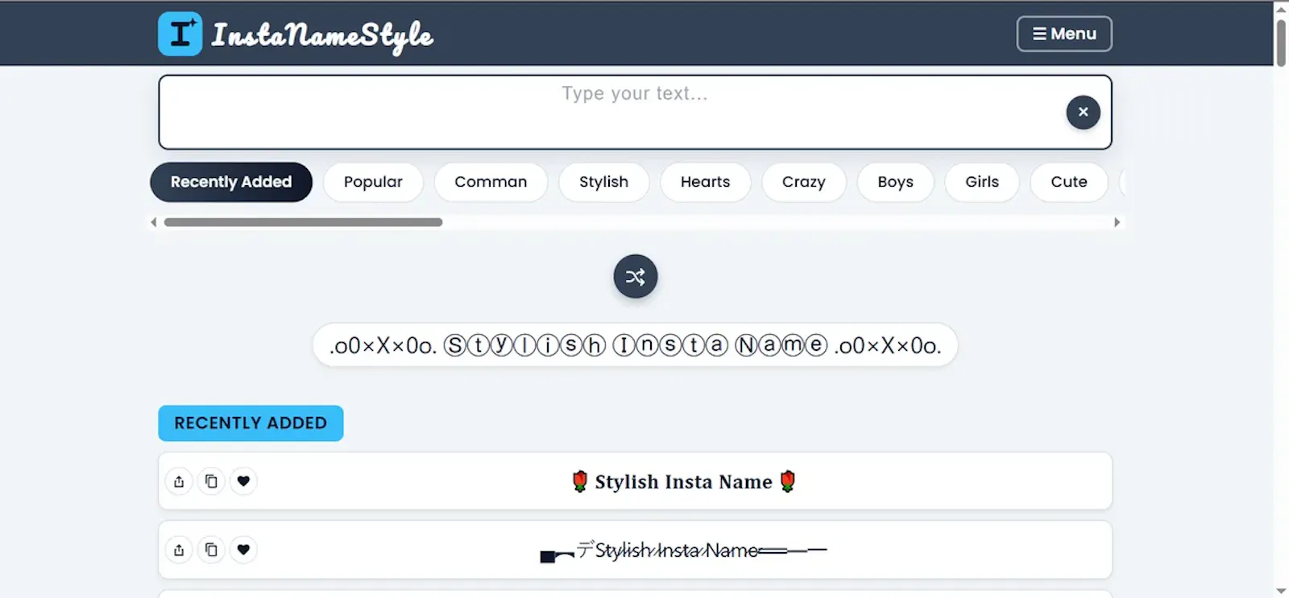Copy the rose Stylish Insta Name style
Image resolution: width=1289 pixels, height=598 pixels.
(x=211, y=481)
